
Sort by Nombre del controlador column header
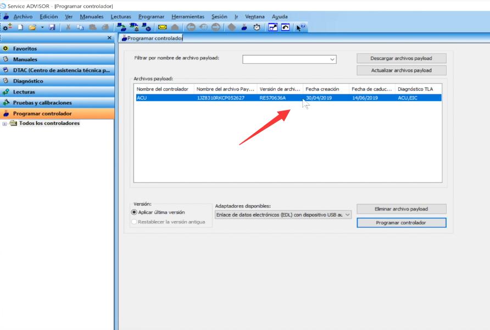(x=164, y=89)
